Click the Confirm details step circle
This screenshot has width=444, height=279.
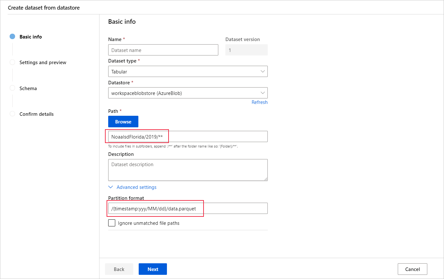(x=13, y=114)
